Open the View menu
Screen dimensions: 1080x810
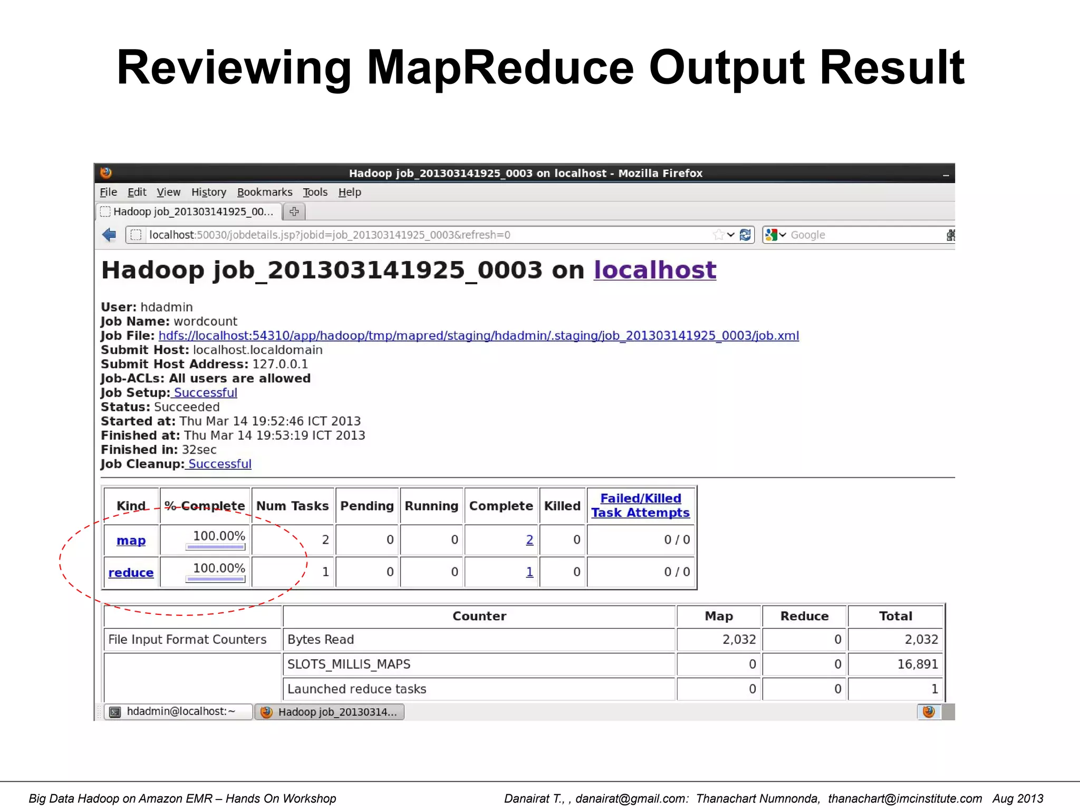tap(168, 192)
